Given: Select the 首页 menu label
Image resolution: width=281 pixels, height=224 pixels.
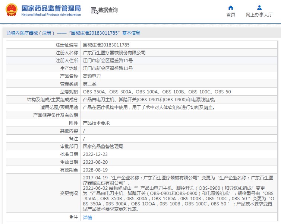Looking at the screenshot, I should click(231, 15).
